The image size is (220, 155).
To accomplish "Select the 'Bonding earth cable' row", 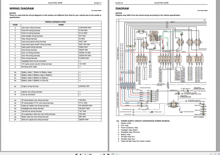I will 55,67.
